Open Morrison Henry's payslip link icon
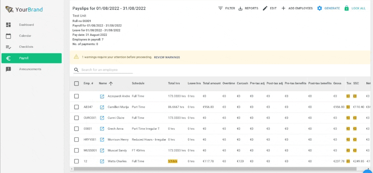The width and height of the screenshot is (373, 173). coord(102,139)
